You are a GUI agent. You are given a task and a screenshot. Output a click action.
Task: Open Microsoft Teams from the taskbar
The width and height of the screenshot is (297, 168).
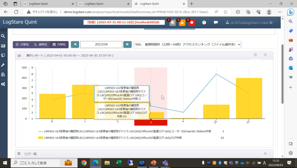tap(165, 163)
